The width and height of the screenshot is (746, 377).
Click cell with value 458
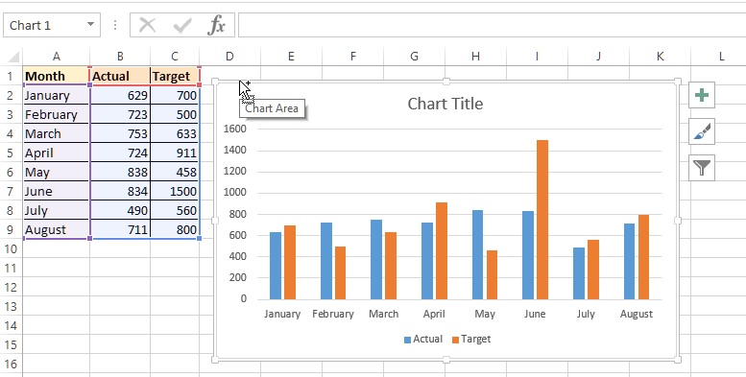click(175, 172)
